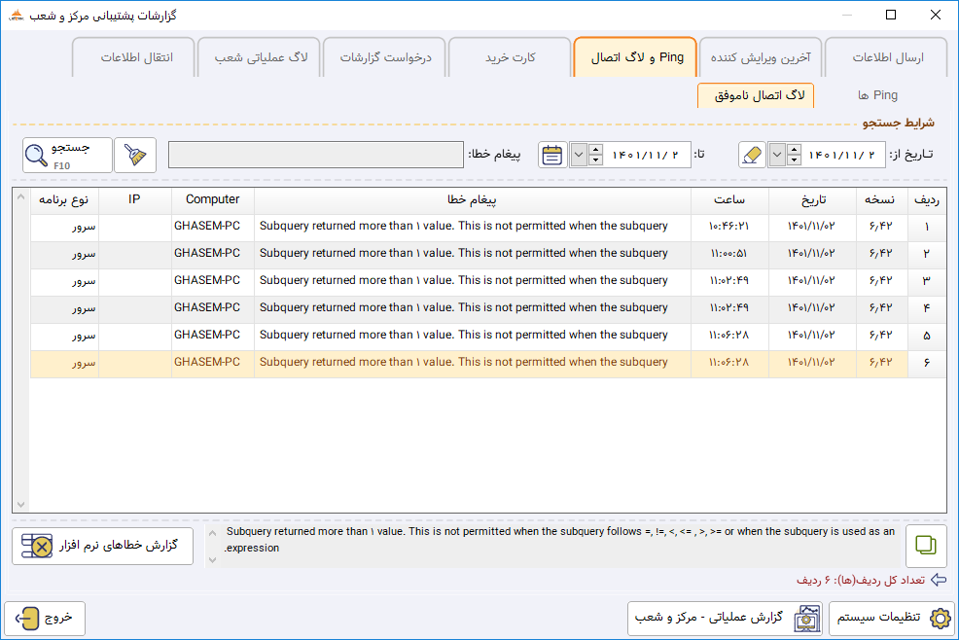Open the 'تا' date dropdown arrow
This screenshot has width=959, height=640.
point(579,155)
